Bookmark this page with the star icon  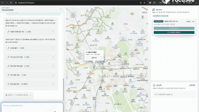[x=145, y=3]
